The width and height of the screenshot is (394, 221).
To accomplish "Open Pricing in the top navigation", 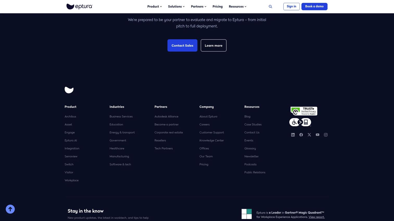I will 218,6.
